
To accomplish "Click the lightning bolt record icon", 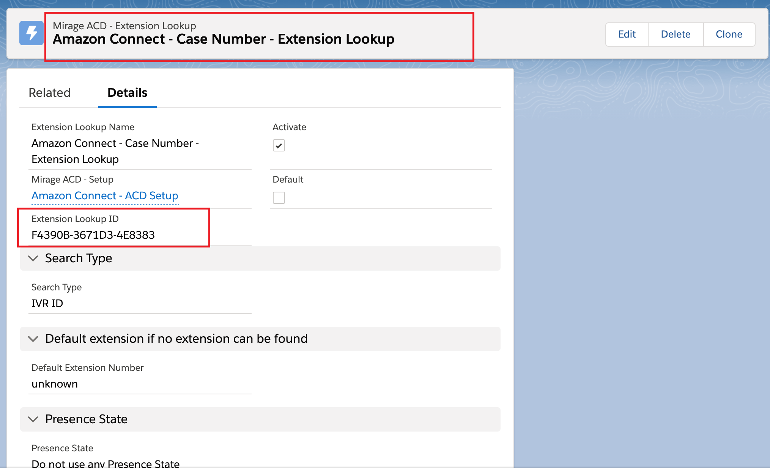I will point(31,33).
